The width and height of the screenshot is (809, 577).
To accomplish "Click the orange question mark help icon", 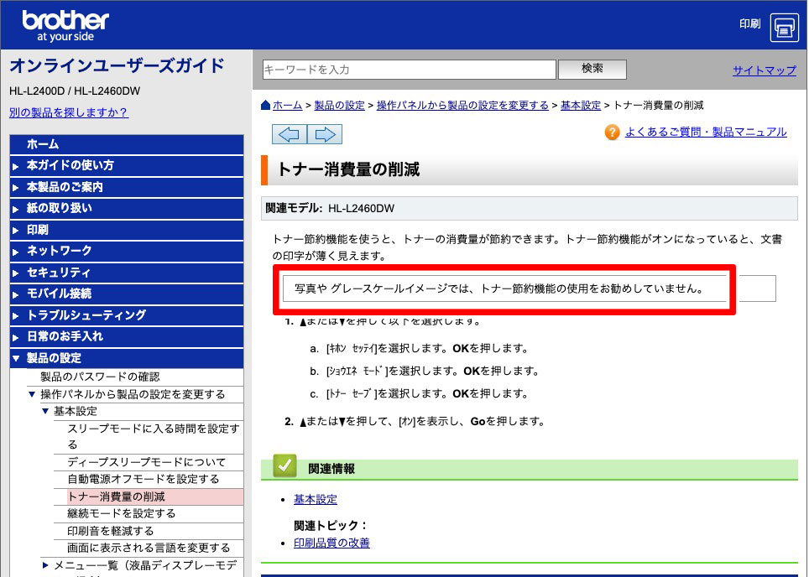I will click(x=612, y=133).
